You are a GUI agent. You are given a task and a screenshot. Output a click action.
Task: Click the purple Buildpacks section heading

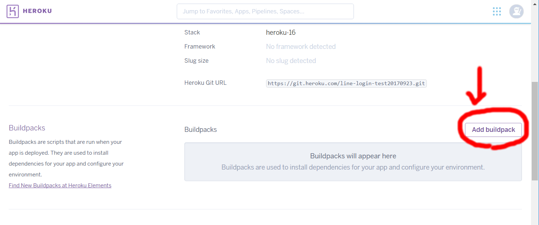27,128
